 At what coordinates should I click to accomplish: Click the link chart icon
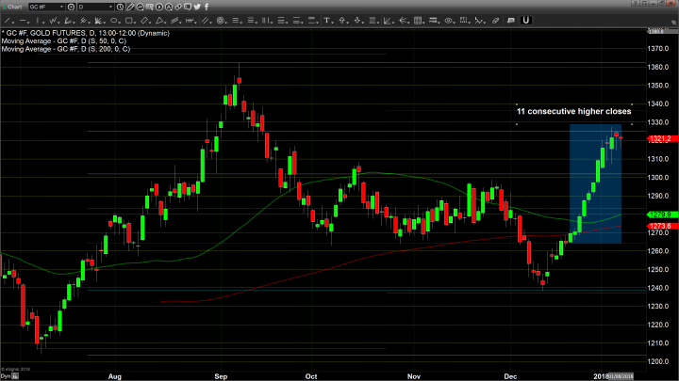pos(178,6)
